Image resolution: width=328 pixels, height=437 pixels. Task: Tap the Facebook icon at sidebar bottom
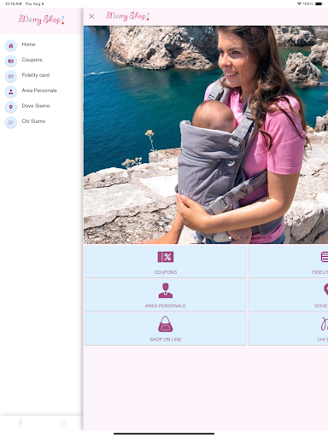(20, 422)
